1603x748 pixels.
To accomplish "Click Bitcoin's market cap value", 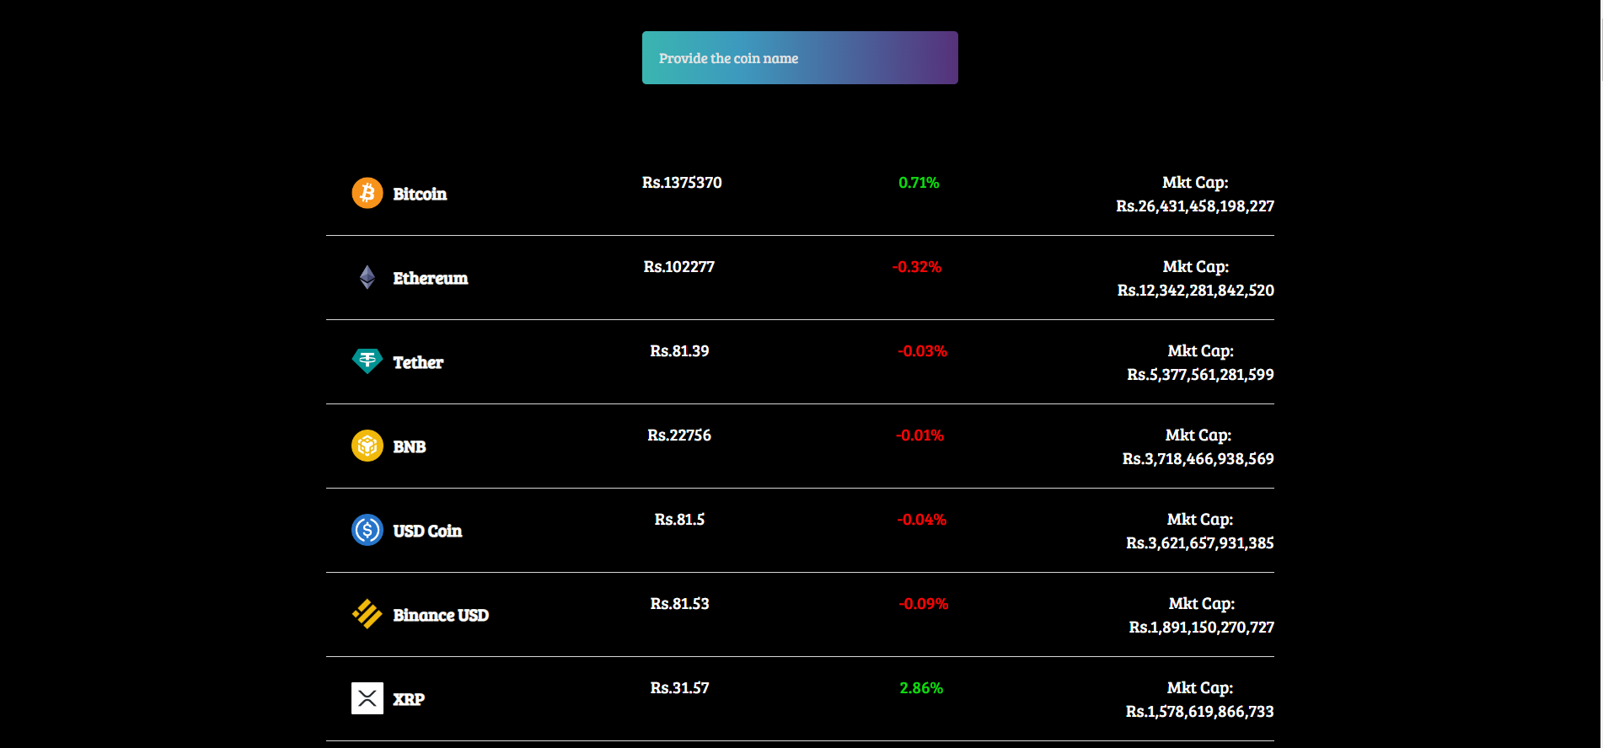I will (1195, 206).
